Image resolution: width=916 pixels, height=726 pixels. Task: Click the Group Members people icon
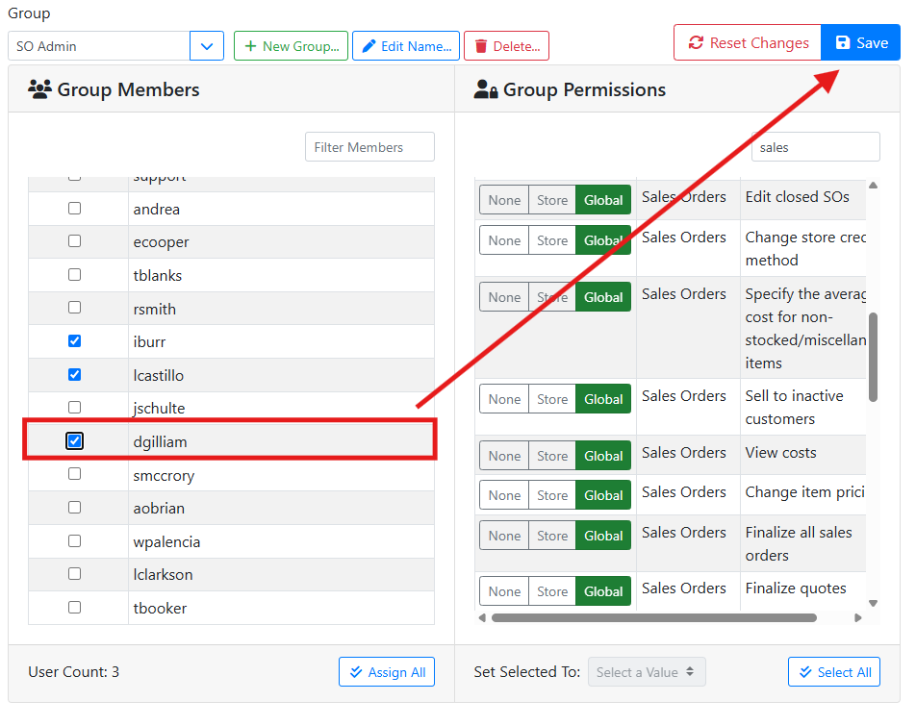tap(39, 89)
